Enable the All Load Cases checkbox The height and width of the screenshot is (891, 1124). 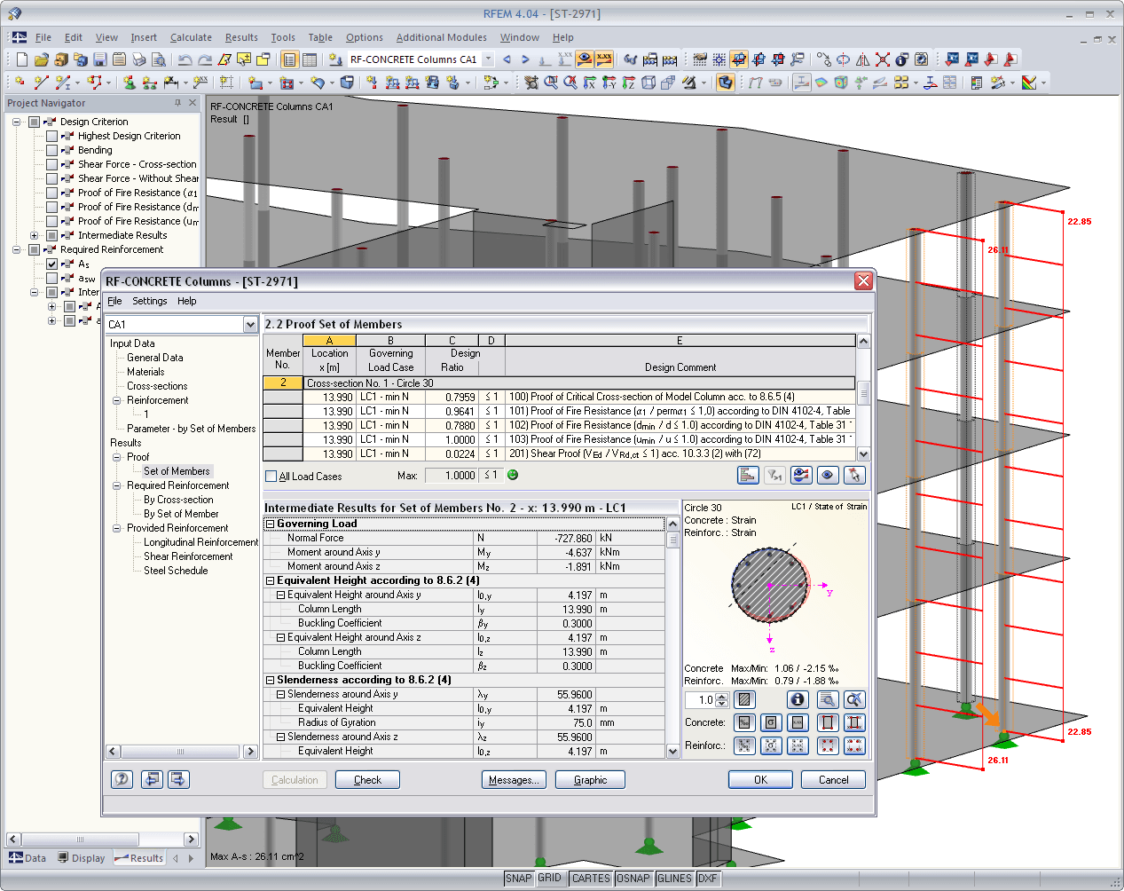pos(271,477)
